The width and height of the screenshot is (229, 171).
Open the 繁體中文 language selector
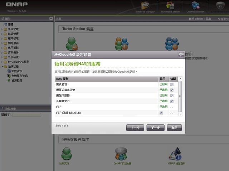pos(223,19)
